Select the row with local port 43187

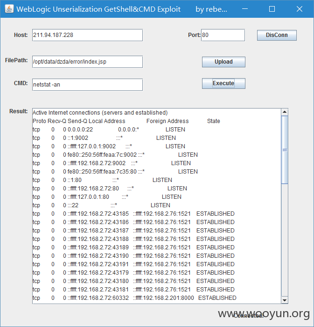[133, 231]
